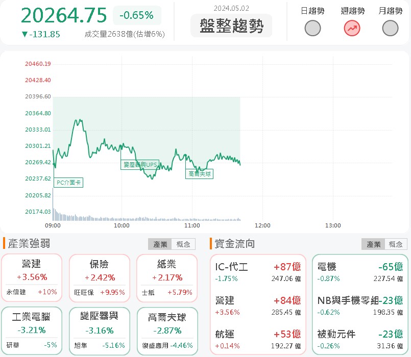411x357 pixels.
Task: Open the 高爾夫球 -2.87% industry card
Action: (x=167, y=331)
